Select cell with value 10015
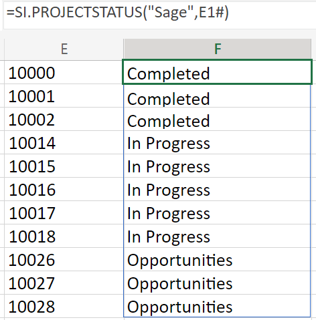 pos(64,166)
